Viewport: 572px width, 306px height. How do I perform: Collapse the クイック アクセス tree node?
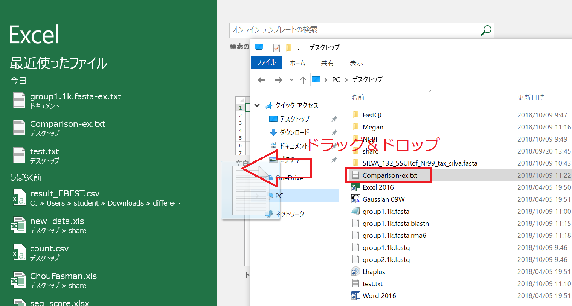(x=257, y=105)
